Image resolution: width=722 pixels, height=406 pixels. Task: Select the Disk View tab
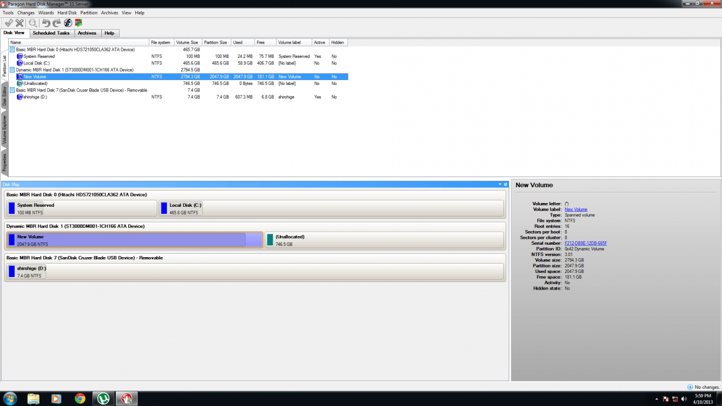(14, 32)
